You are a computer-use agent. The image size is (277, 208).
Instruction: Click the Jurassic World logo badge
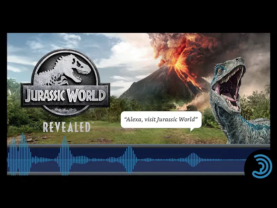65,83
